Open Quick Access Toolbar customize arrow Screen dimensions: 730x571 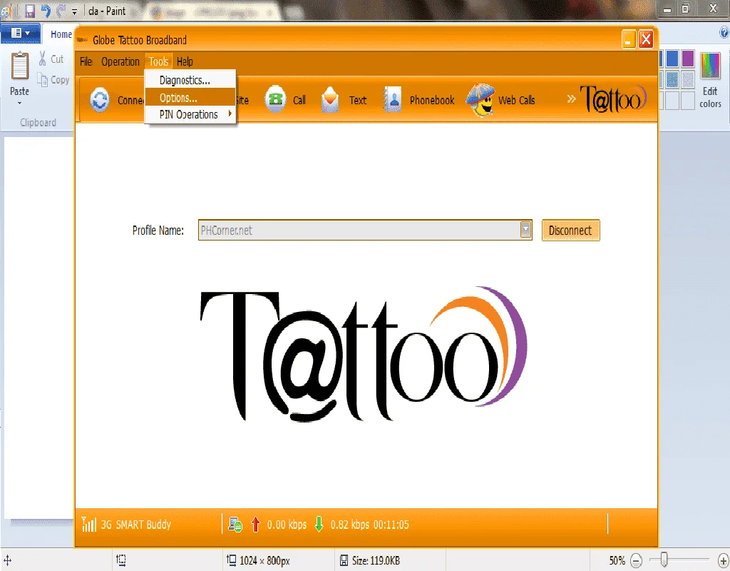point(74,11)
